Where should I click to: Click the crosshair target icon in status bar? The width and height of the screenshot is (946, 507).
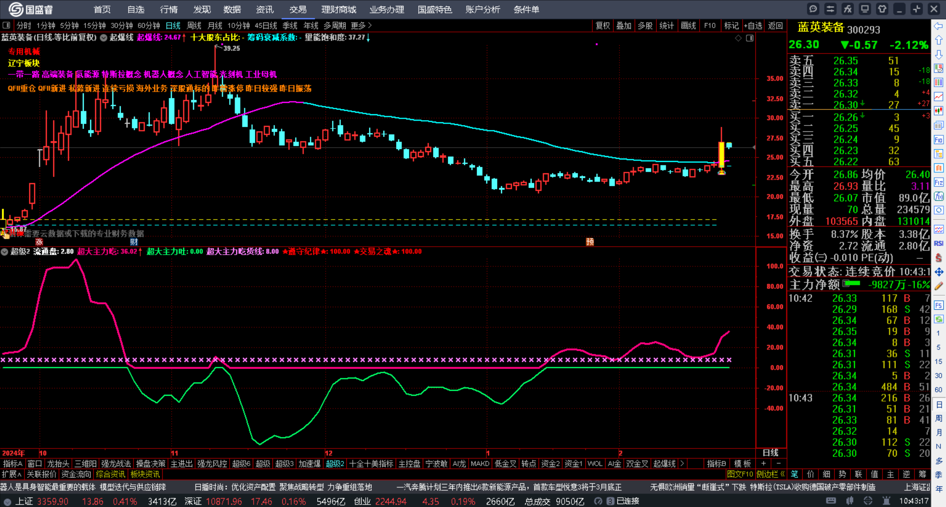coord(868,501)
